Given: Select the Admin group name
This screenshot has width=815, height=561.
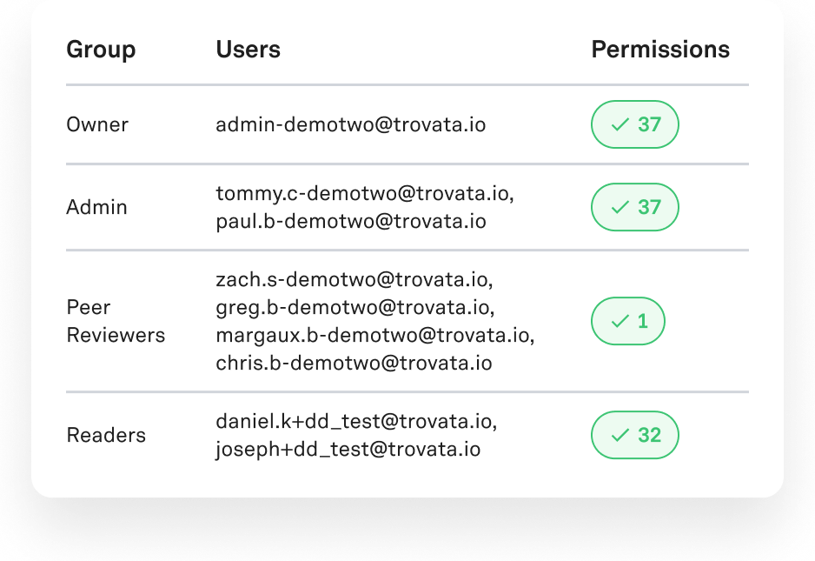Looking at the screenshot, I should click(96, 207).
